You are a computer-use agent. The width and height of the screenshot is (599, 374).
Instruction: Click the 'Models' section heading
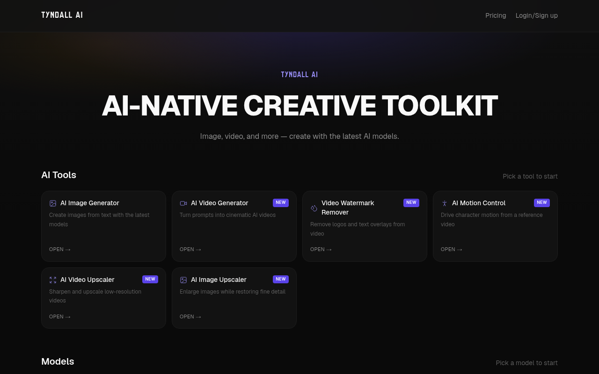tap(58, 361)
